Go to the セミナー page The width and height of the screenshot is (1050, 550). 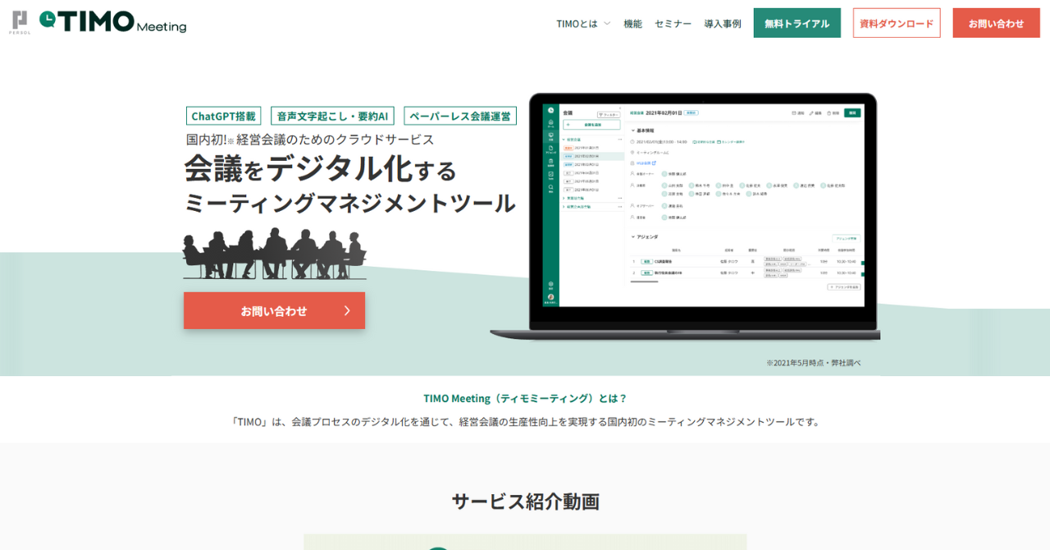(673, 23)
